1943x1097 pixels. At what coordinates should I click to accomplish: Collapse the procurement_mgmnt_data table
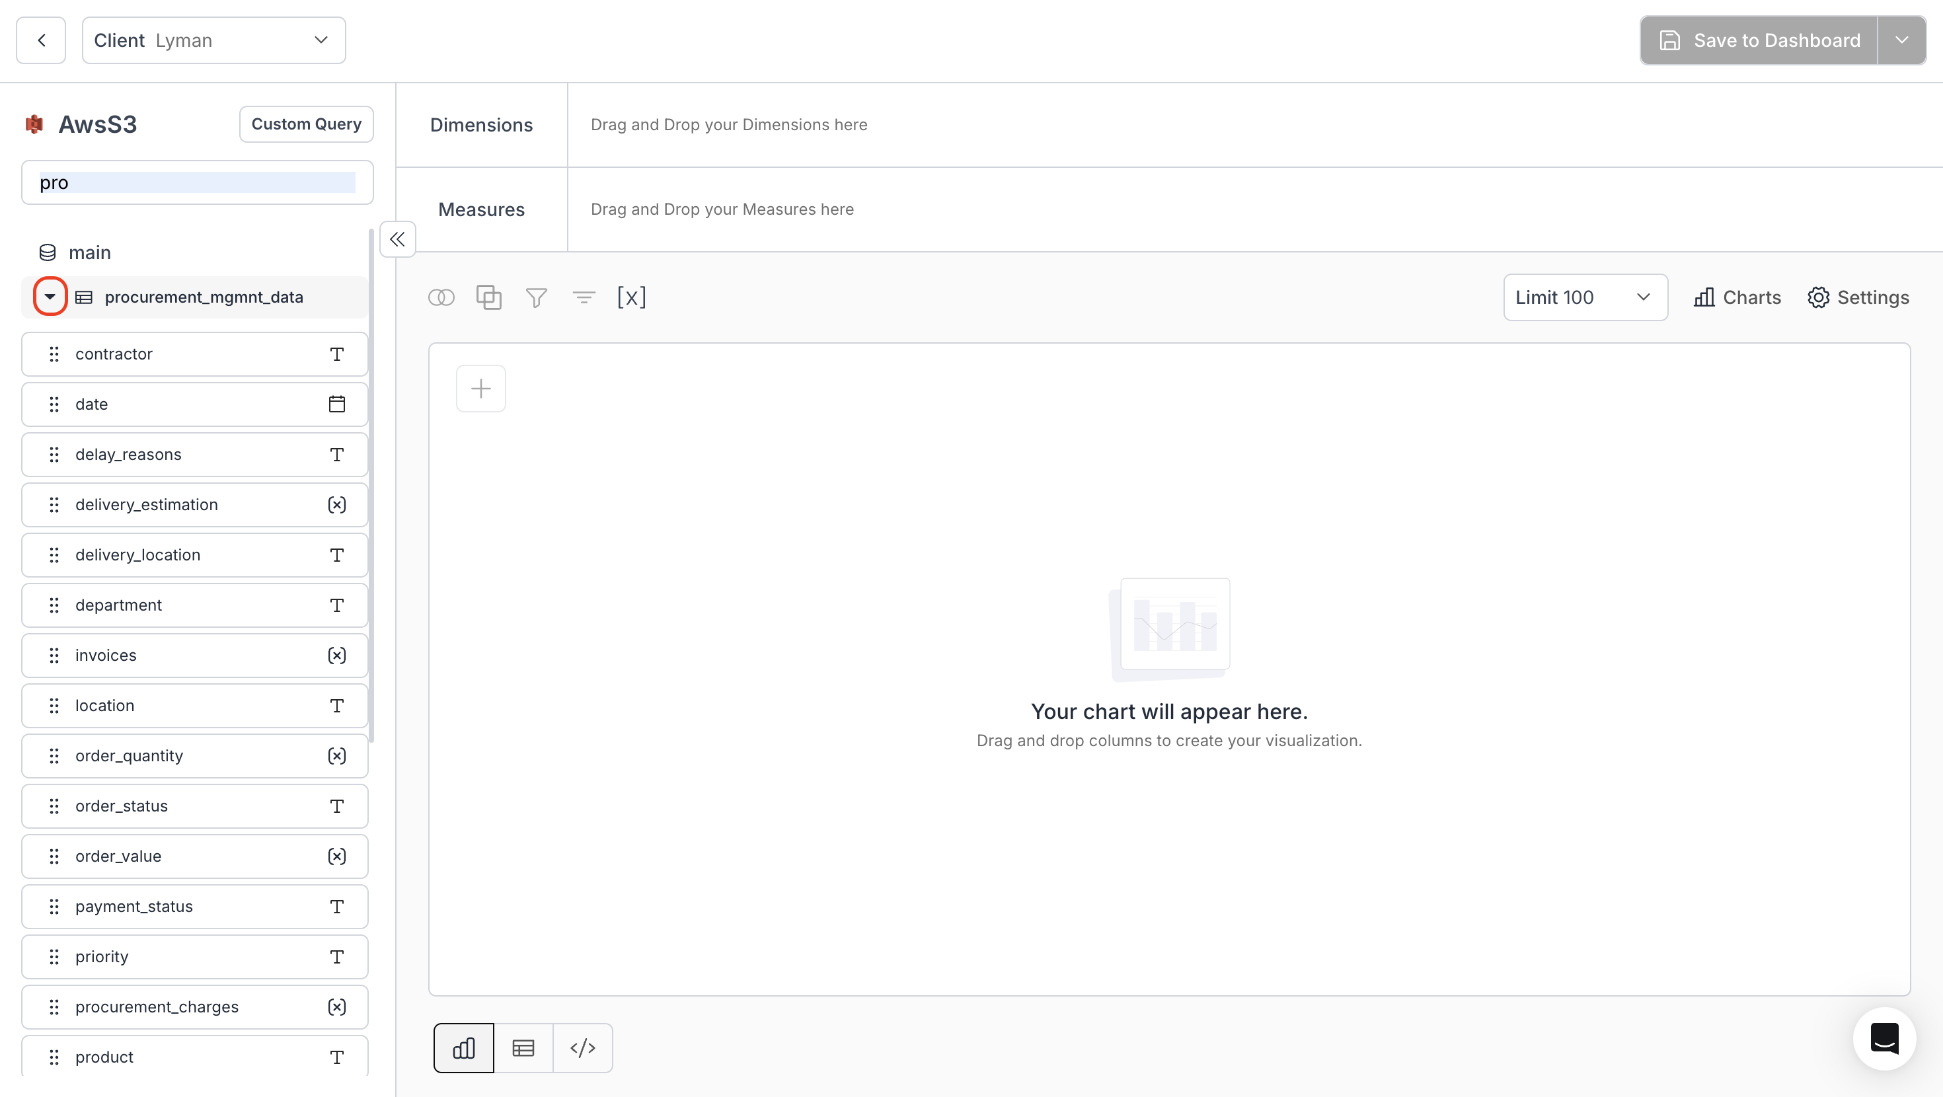tap(50, 297)
